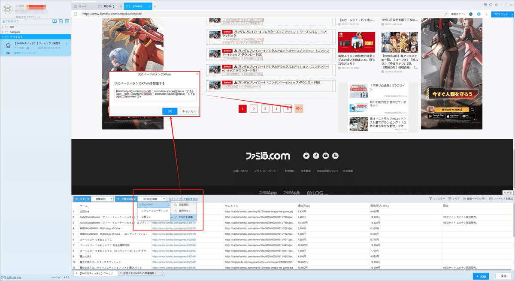The width and height of the screenshot is (515, 281).
Task: Open the blue help question icon
Action: tap(471, 14)
